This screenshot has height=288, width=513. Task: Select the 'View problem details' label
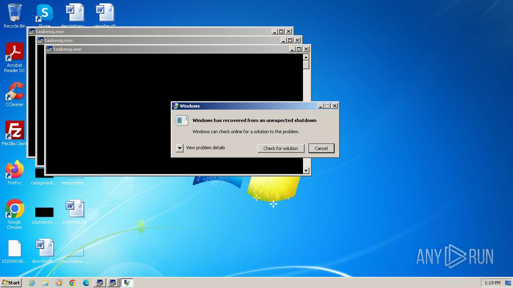coord(206,148)
